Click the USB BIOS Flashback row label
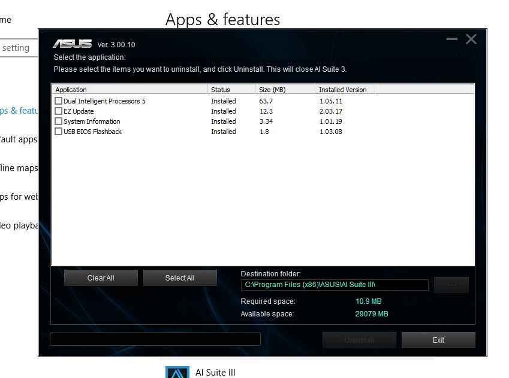This screenshot has width=509, height=378. tap(92, 132)
